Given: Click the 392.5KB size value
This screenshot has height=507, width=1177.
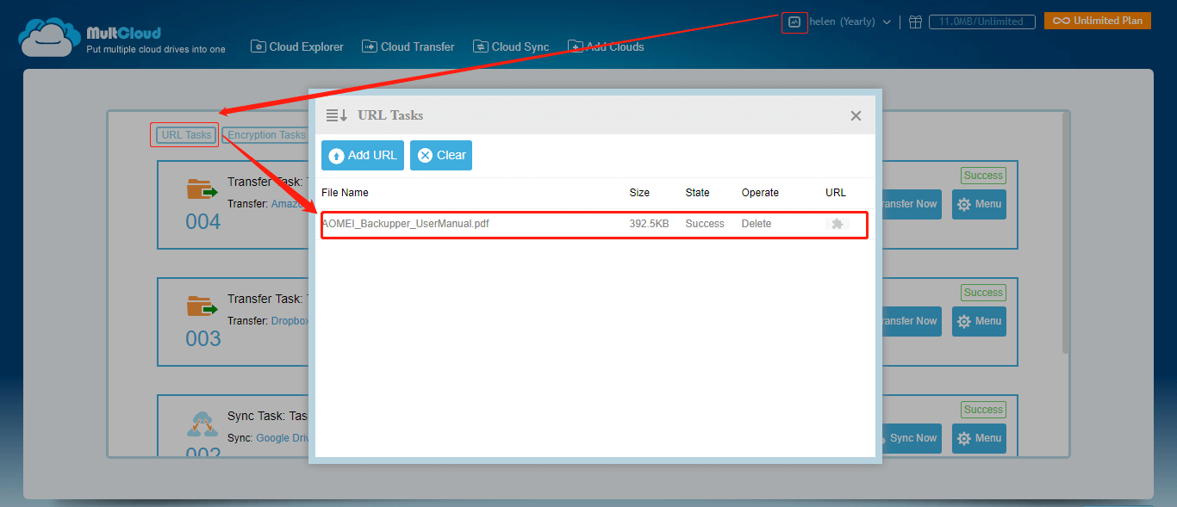Looking at the screenshot, I should coord(649,224).
